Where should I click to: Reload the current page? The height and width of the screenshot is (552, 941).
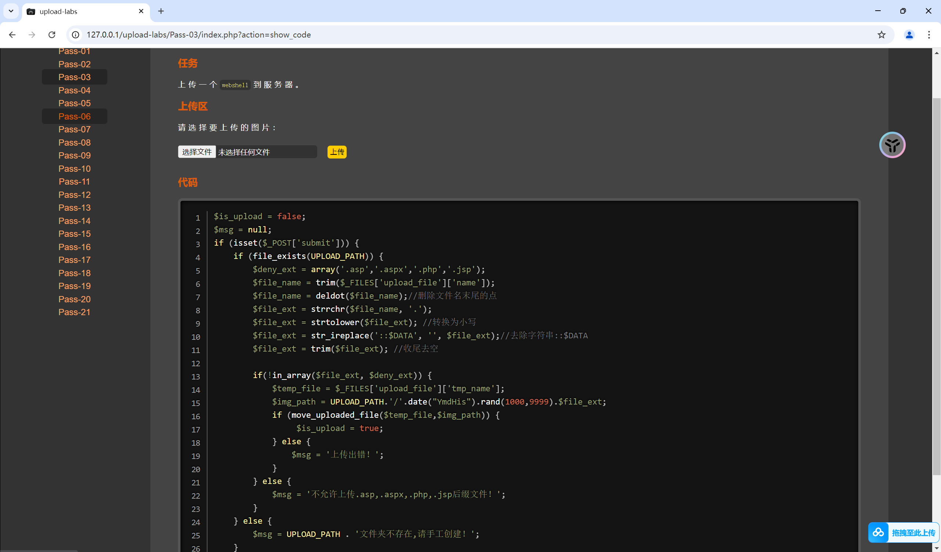pyautogui.click(x=52, y=35)
